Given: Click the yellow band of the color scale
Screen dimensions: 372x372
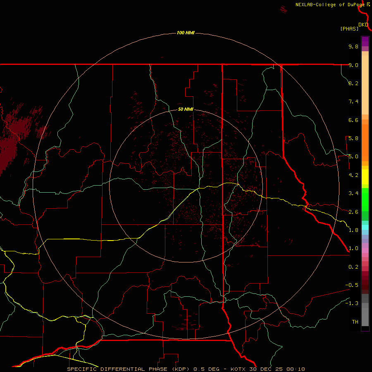Looking at the screenshot, I should pos(365,177).
